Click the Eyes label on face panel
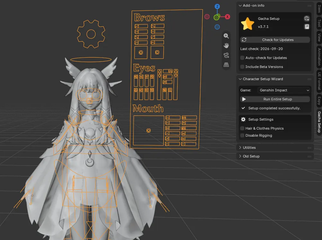Image resolution: width=322 pixels, height=240 pixels. pos(144,68)
